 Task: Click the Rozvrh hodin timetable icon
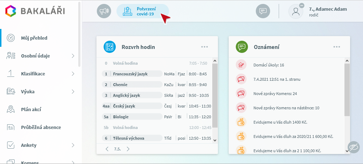coord(109,47)
